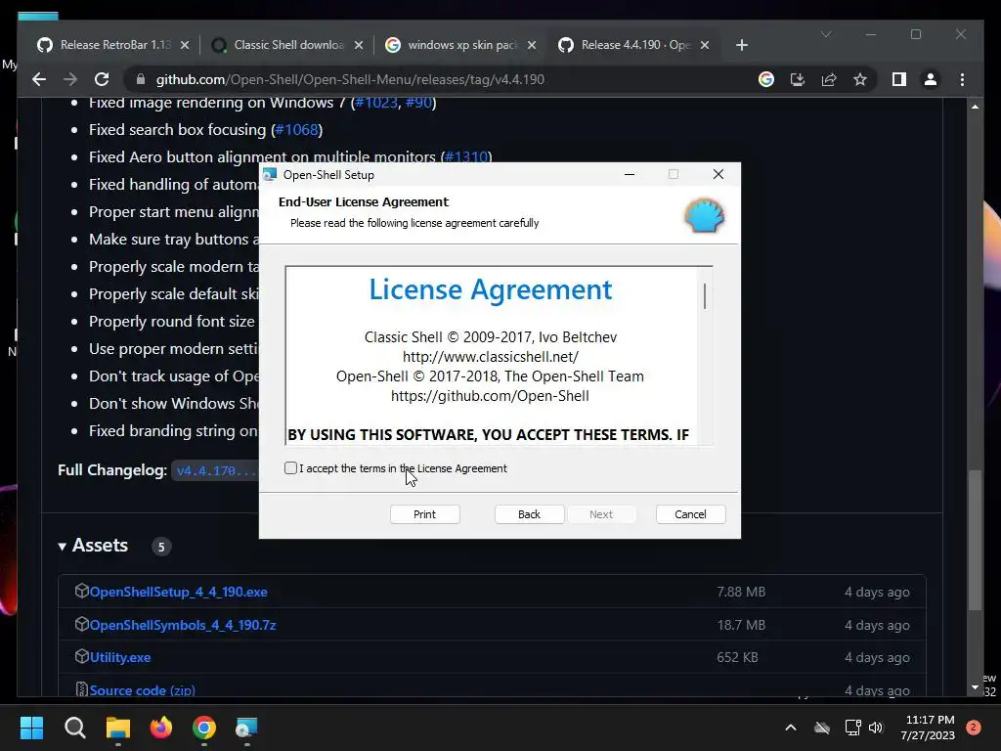
Task: Open volume control tray icon
Action: click(875, 728)
